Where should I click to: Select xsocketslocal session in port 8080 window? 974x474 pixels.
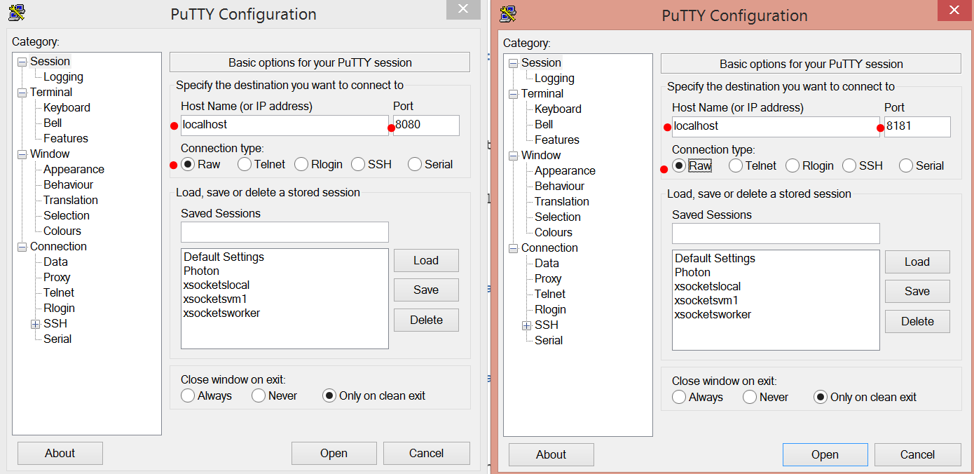[217, 285]
